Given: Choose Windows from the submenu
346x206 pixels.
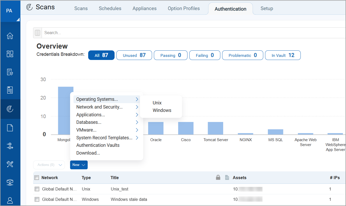Looking at the screenshot, I should click(x=162, y=110).
